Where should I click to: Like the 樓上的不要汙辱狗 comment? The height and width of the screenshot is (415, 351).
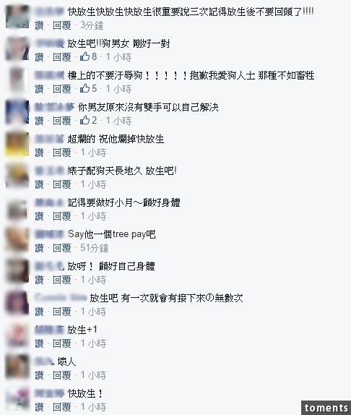[x=39, y=89]
